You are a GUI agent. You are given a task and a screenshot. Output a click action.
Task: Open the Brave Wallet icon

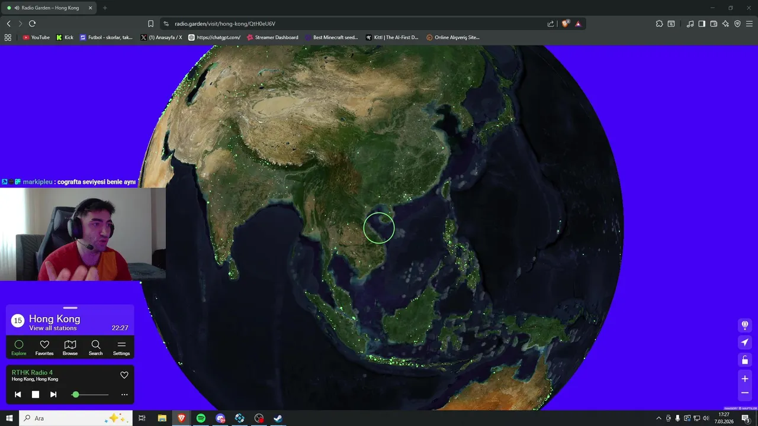pyautogui.click(x=714, y=24)
